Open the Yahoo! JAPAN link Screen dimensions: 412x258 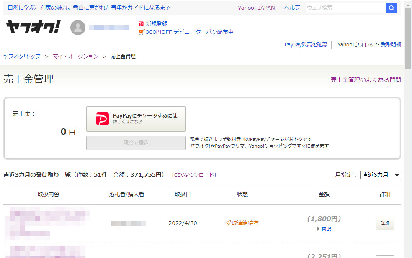tap(256, 8)
